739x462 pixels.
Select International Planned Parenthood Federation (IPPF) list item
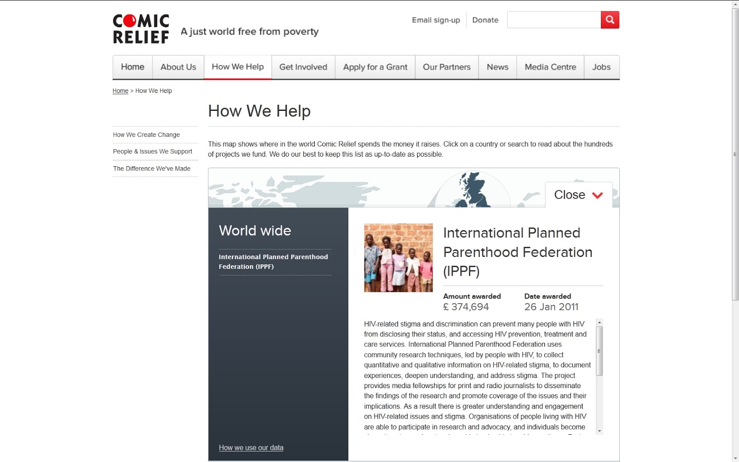[x=273, y=261]
